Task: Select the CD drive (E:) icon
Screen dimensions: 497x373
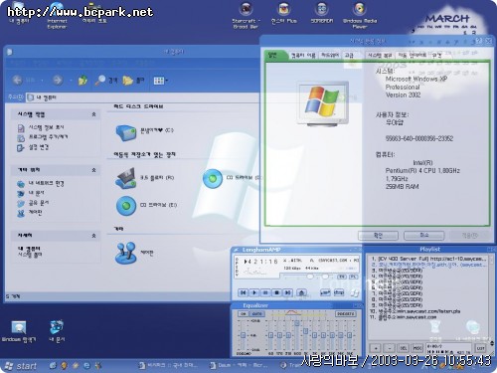Action: click(x=126, y=206)
